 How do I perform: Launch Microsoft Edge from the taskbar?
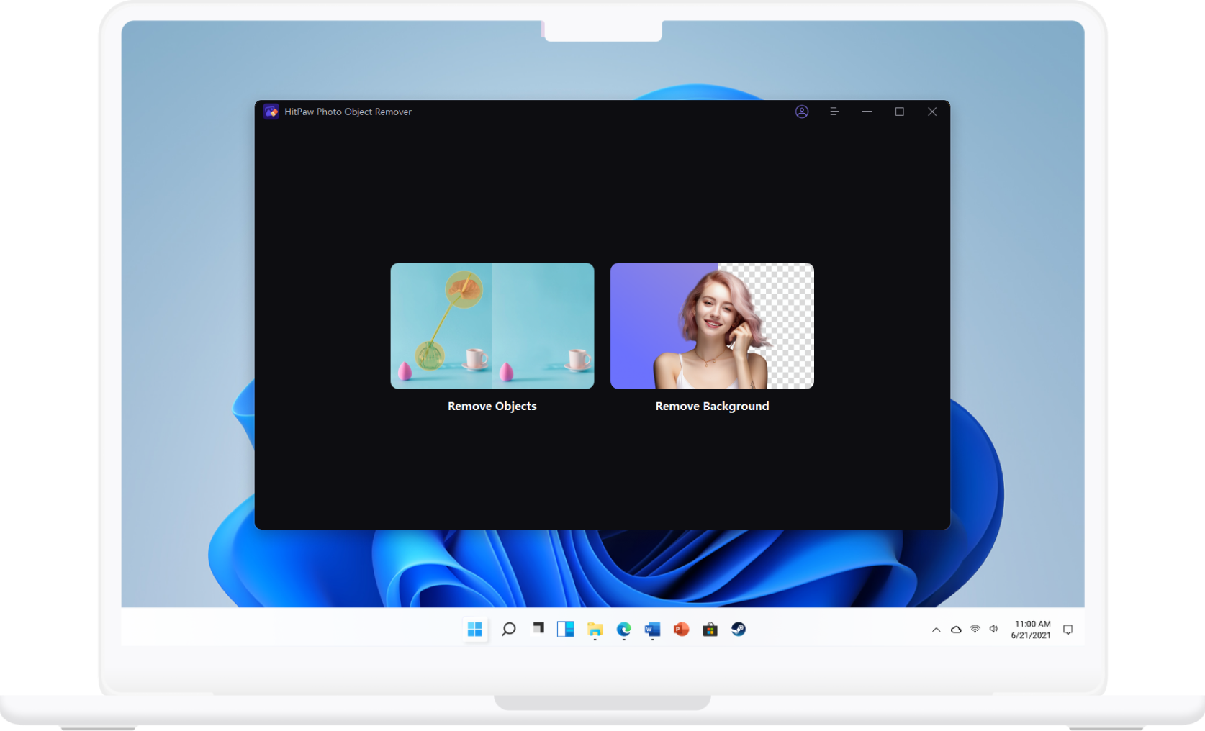pyautogui.click(x=623, y=629)
